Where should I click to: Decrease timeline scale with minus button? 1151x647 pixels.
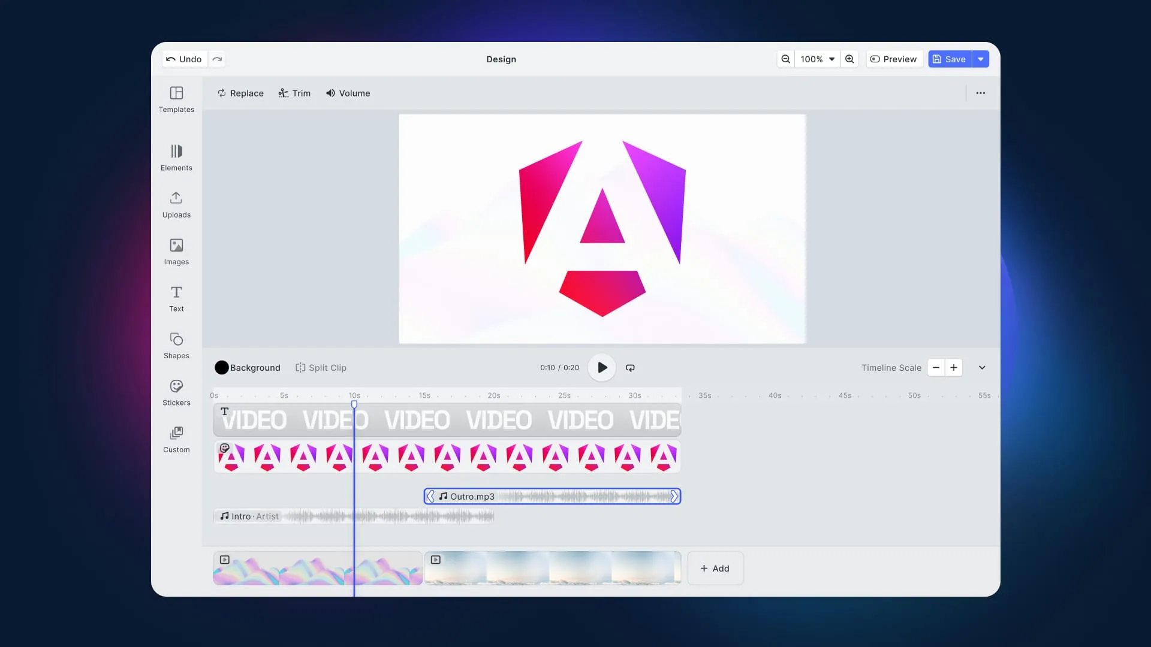936,368
